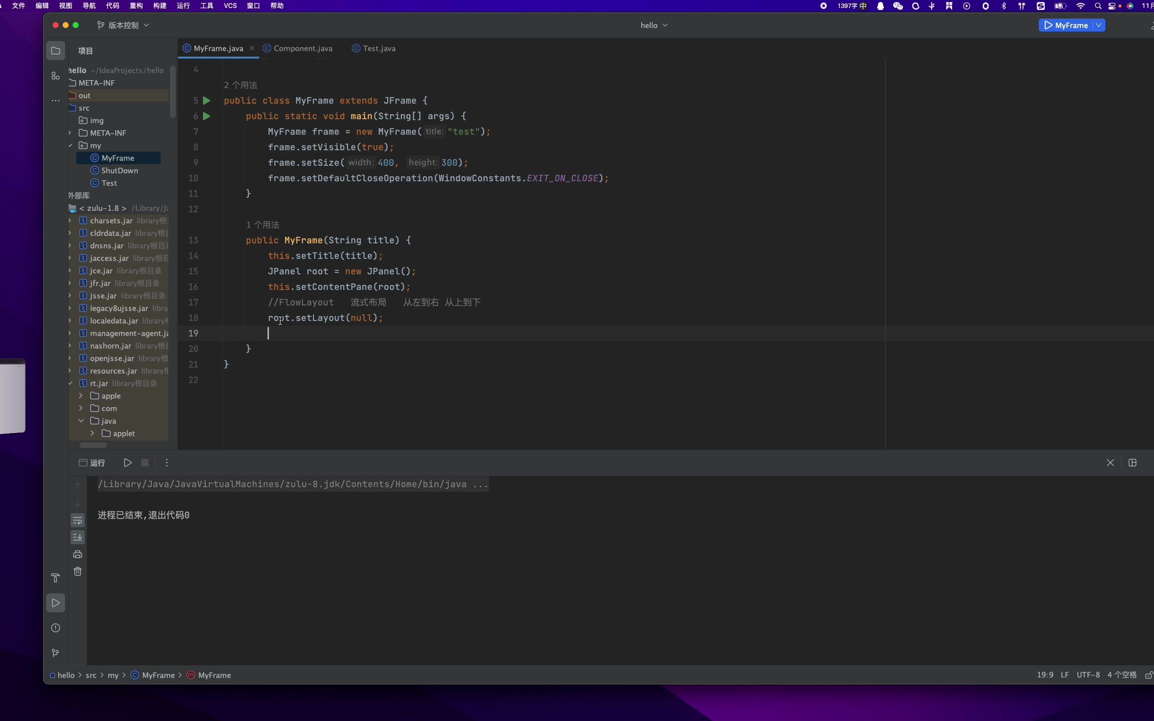
Task: Expand charsets.jar library node
Action: pos(70,220)
